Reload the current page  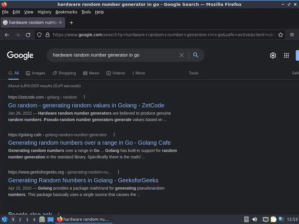click(x=28, y=35)
